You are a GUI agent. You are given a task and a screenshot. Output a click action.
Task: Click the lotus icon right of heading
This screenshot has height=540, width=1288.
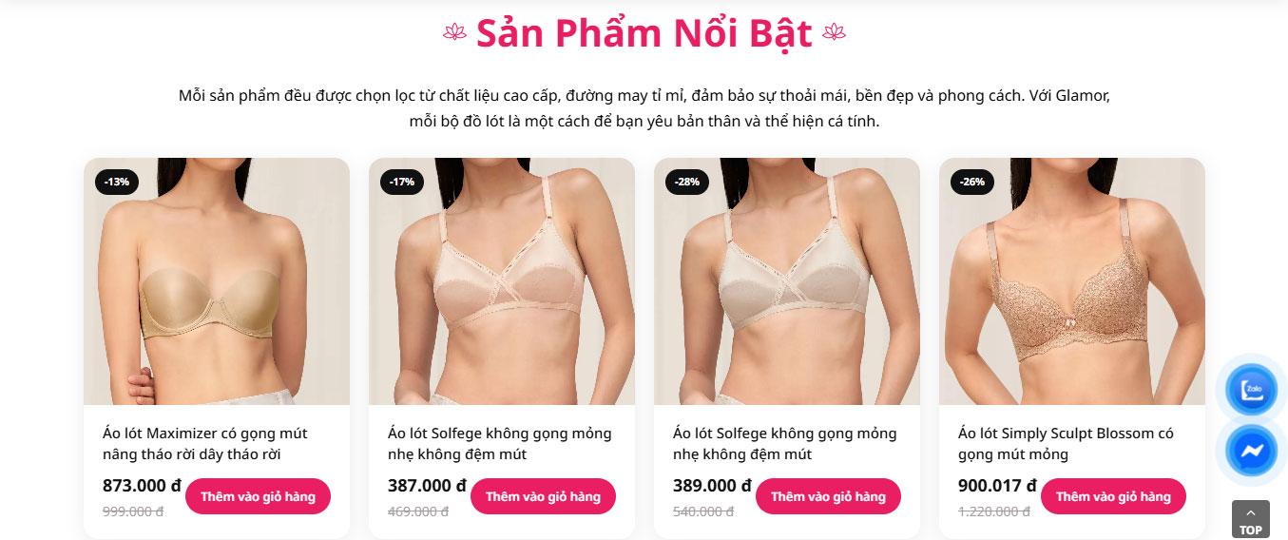point(834,33)
